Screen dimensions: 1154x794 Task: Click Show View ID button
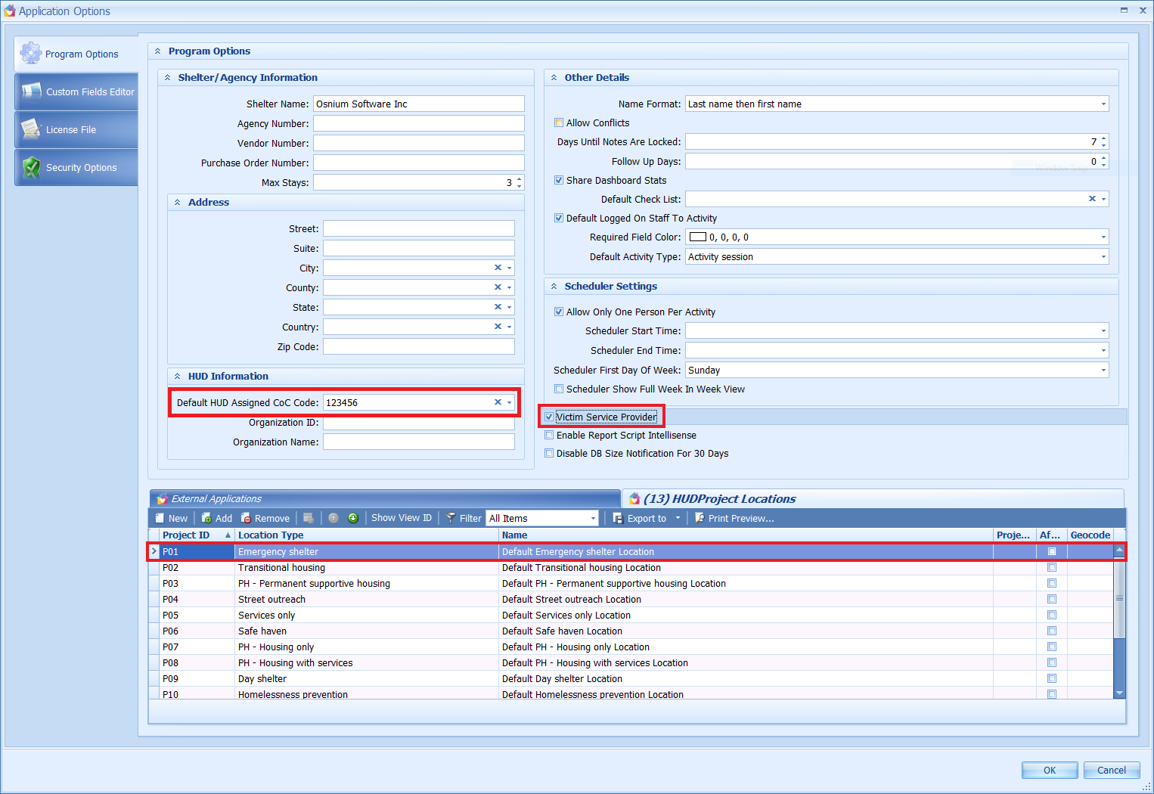[402, 518]
